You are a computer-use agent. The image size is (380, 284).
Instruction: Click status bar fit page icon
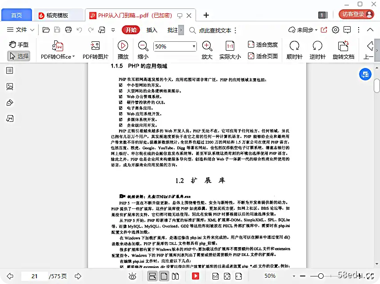(227, 276)
